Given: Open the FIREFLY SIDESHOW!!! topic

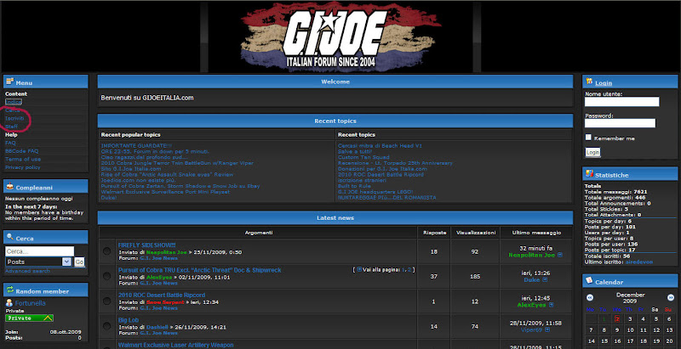Looking at the screenshot, I should pos(146,245).
